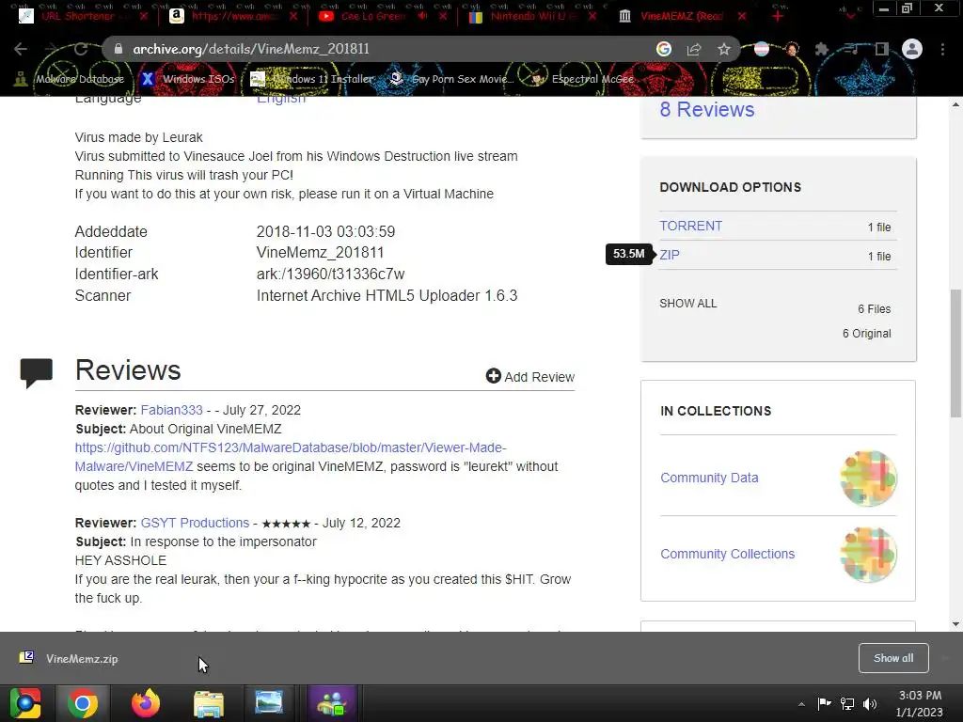This screenshot has width=963, height=722.
Task: Click the page vertical scrollbar thumb
Action: point(955,353)
